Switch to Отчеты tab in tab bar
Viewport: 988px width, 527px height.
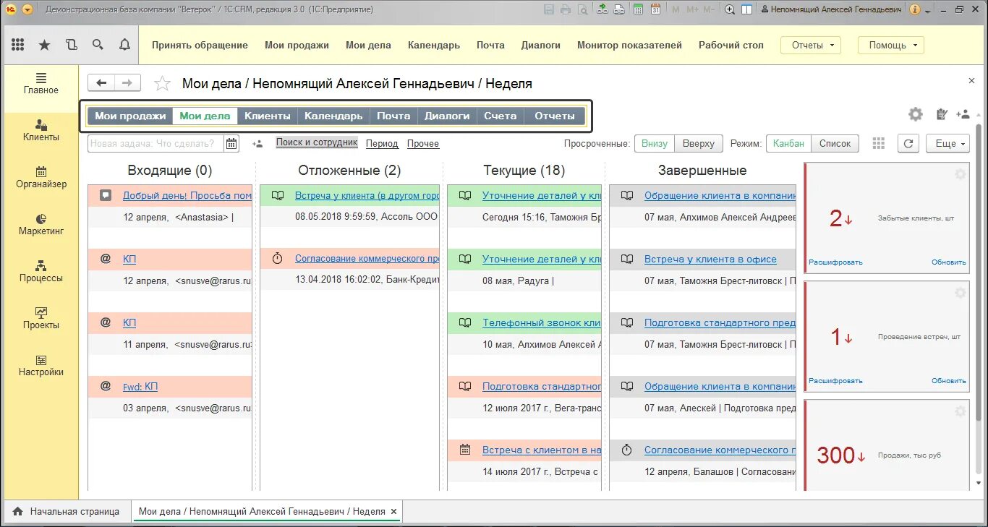coord(554,116)
